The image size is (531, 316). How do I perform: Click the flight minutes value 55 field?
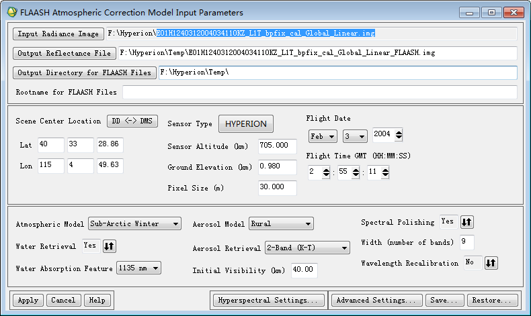coord(344,172)
